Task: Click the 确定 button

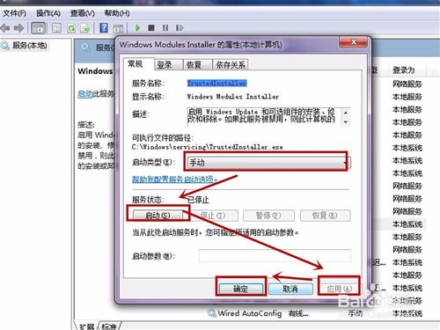Action: pos(241,289)
